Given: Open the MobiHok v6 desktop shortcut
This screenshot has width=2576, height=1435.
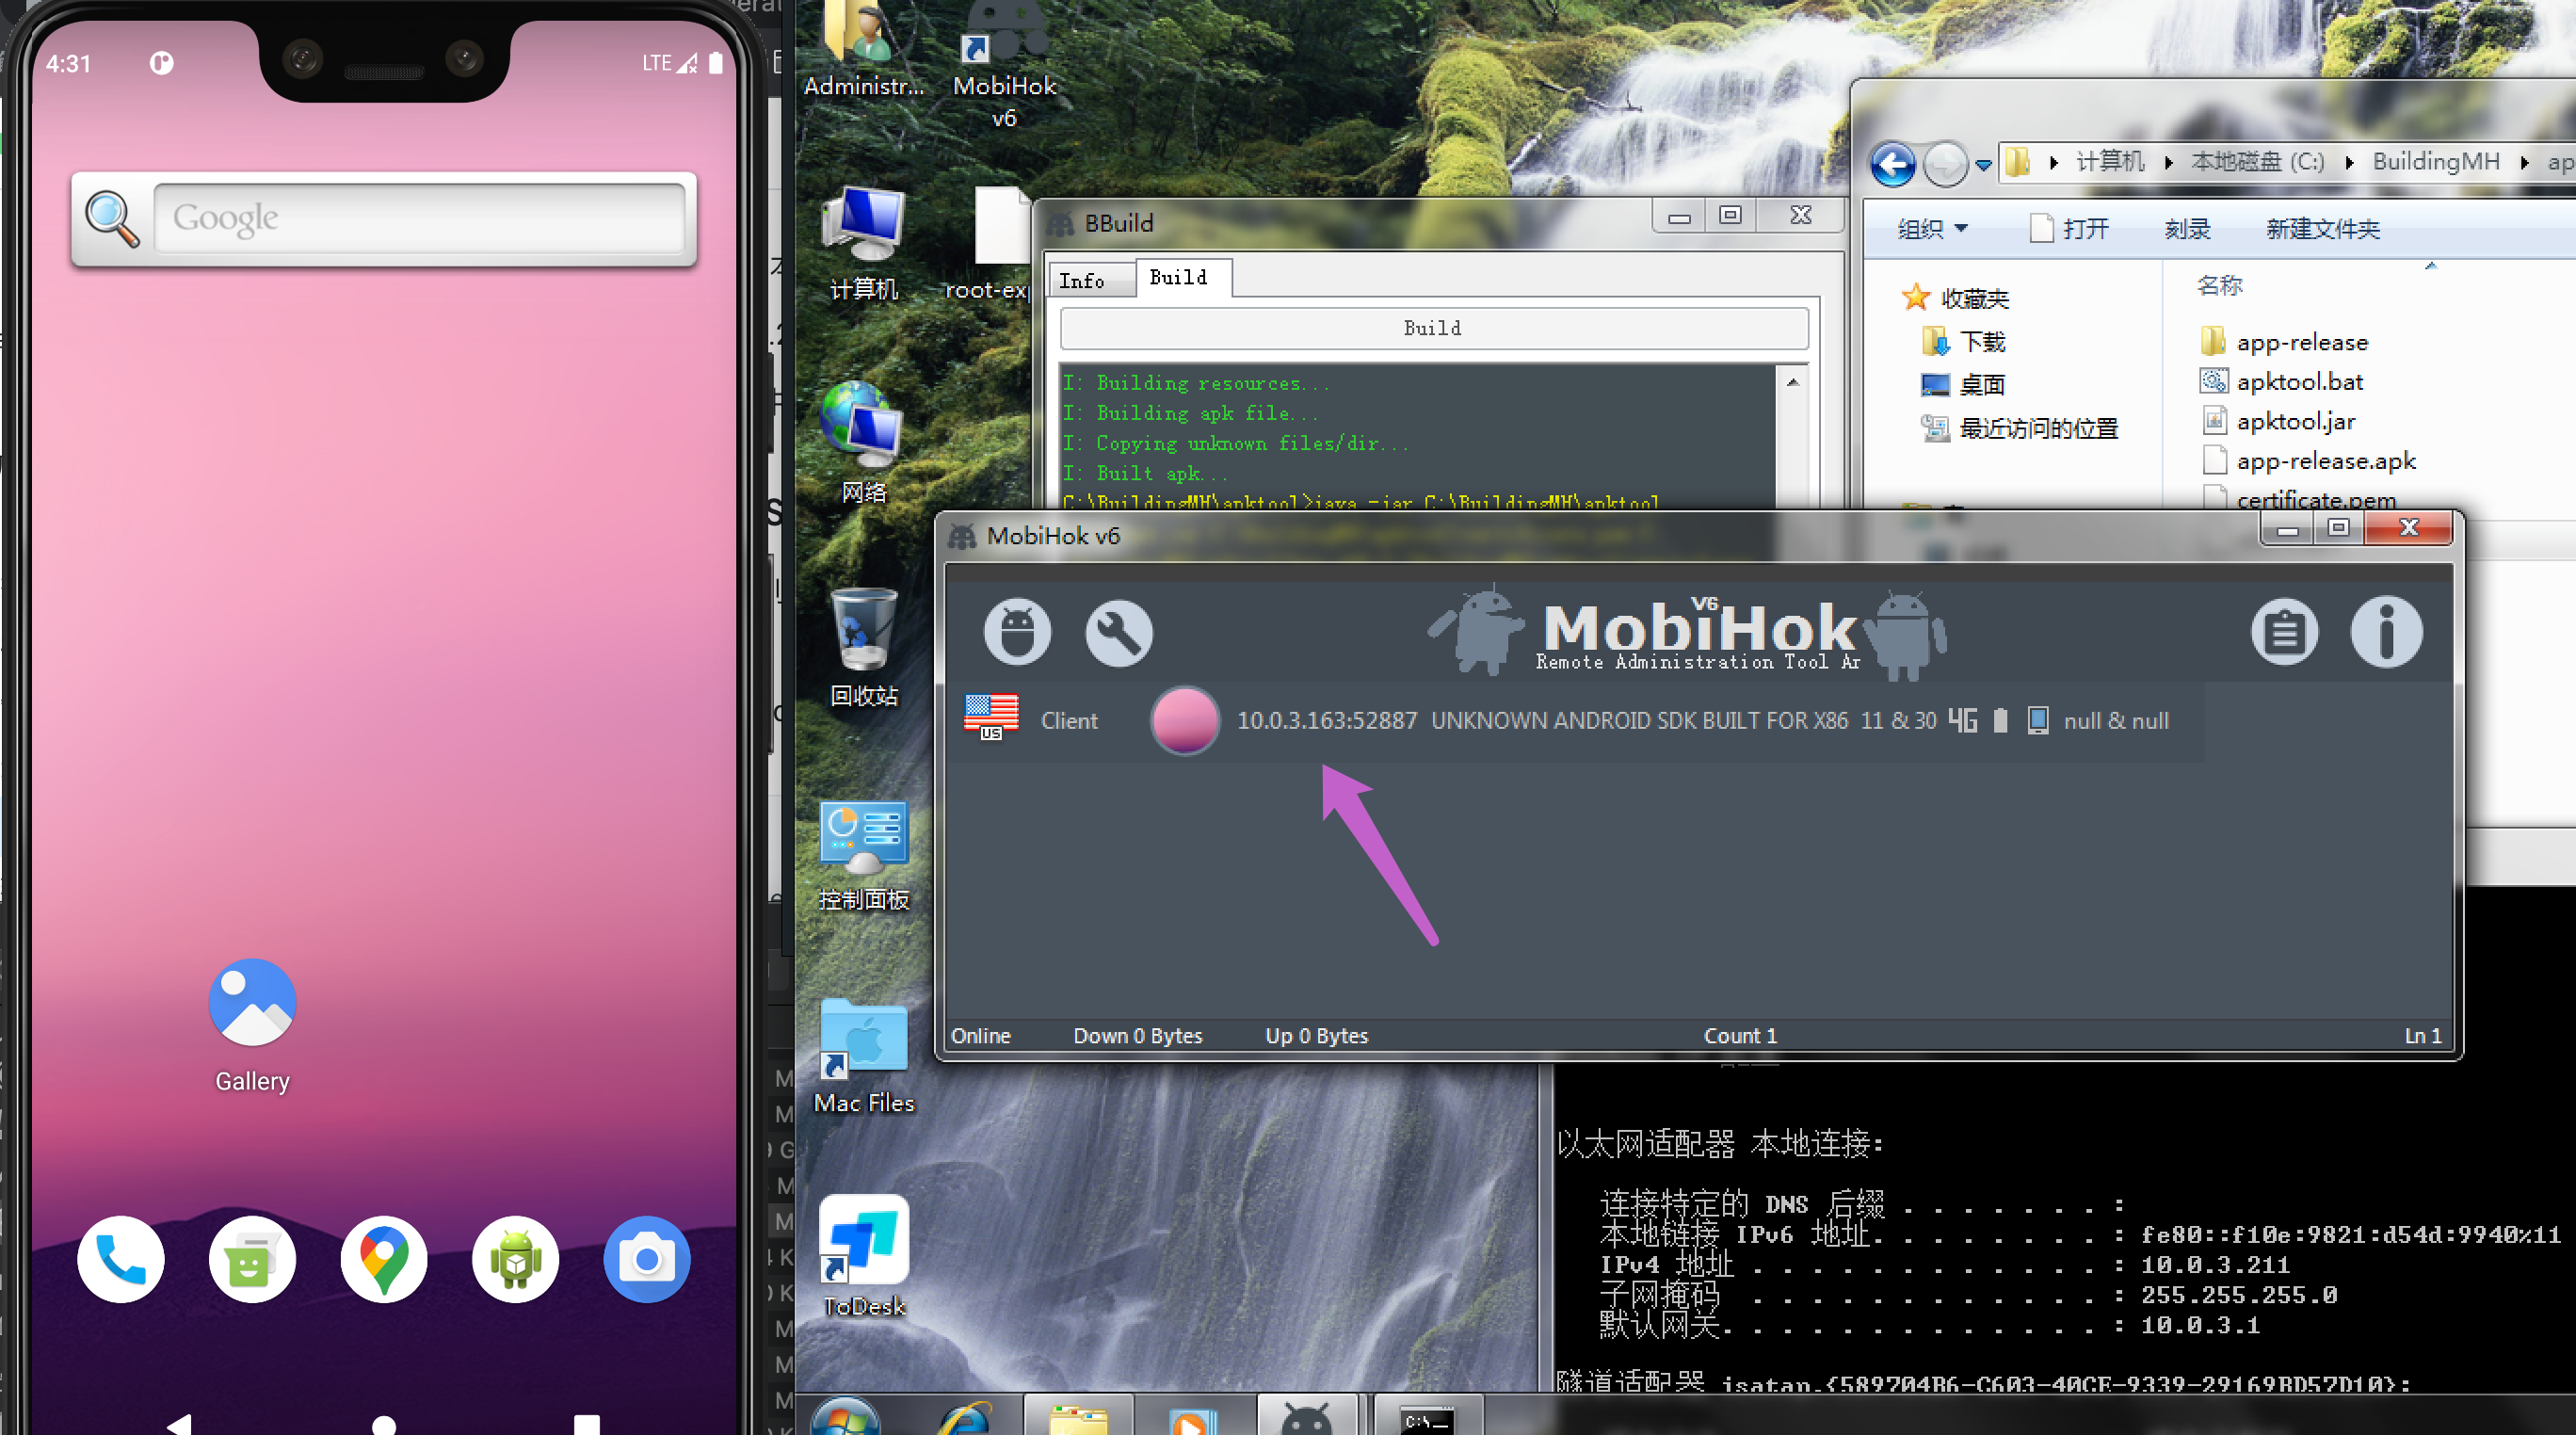Looking at the screenshot, I should tap(1004, 65).
